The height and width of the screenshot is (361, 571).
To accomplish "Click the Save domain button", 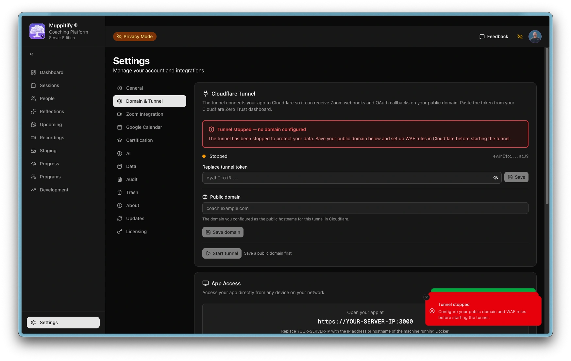I will [x=223, y=232].
